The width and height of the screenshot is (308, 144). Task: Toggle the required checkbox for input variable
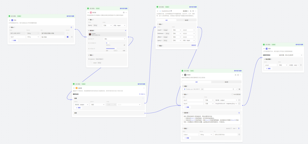(68, 37)
